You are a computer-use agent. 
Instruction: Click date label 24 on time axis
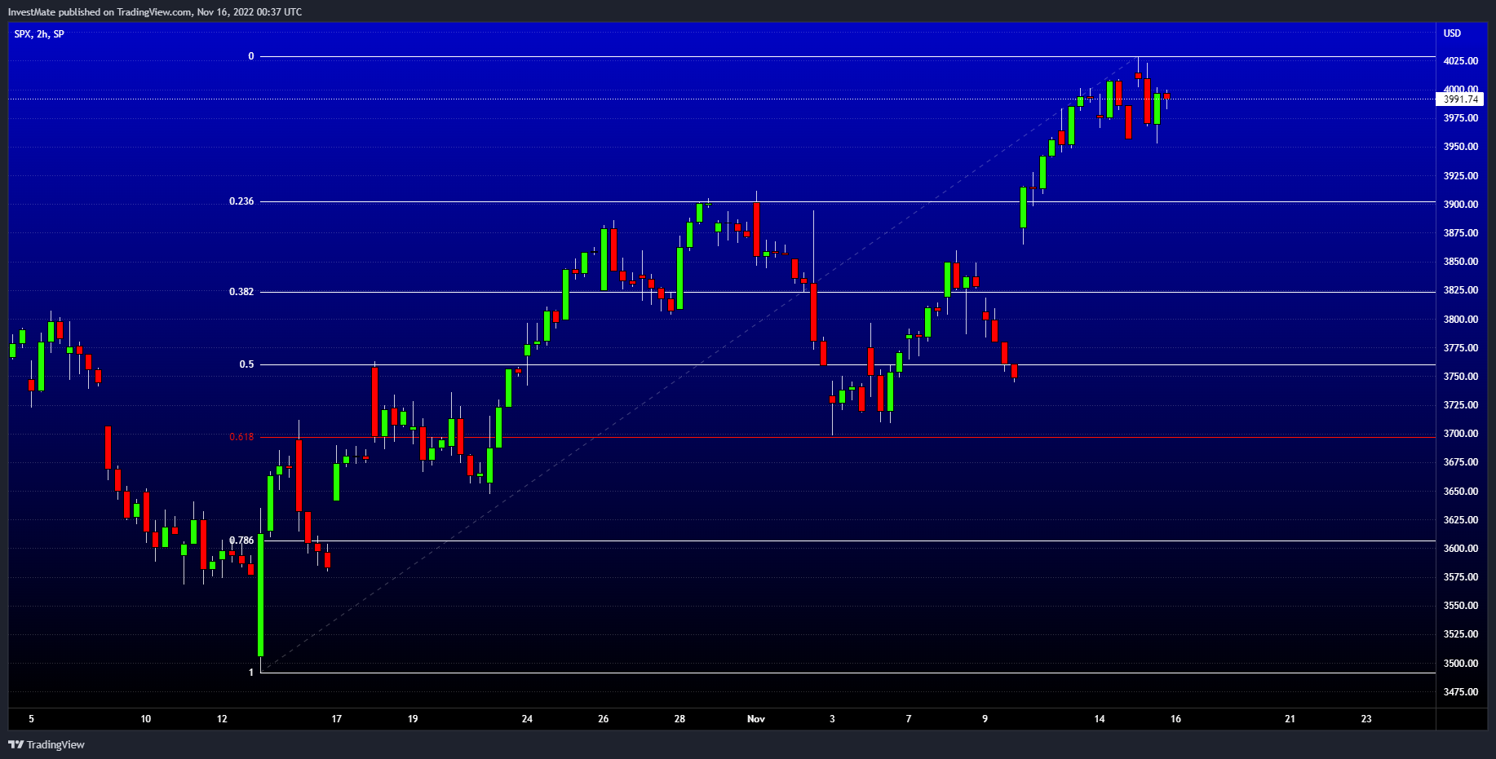tap(527, 719)
